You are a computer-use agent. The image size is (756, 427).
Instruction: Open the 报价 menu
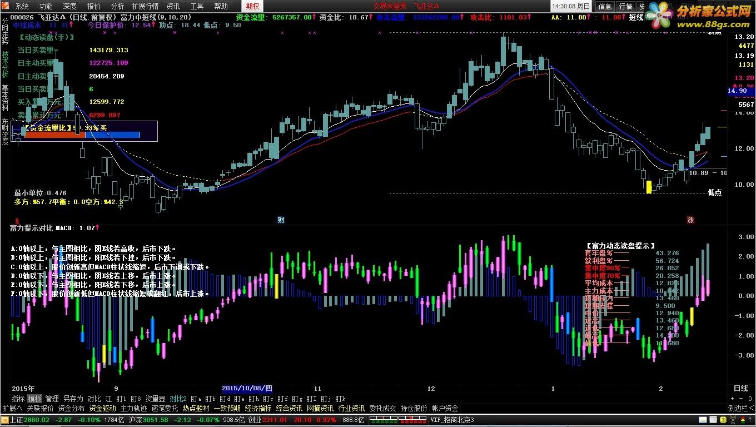[x=94, y=6]
